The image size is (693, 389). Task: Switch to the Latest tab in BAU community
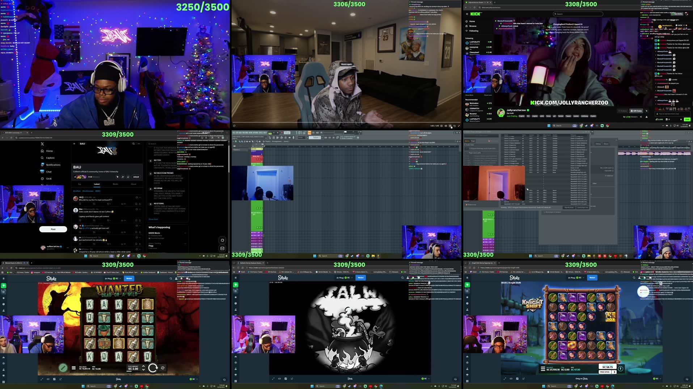[x=97, y=184]
